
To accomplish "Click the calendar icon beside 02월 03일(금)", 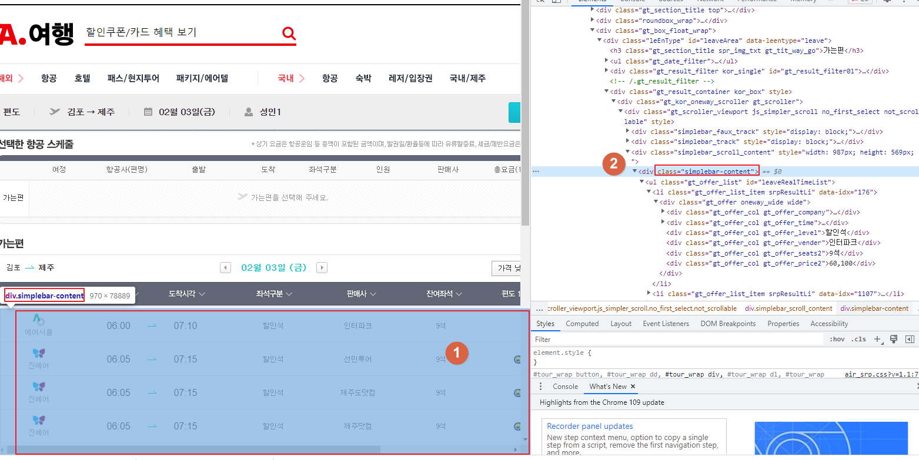I will 148,112.
